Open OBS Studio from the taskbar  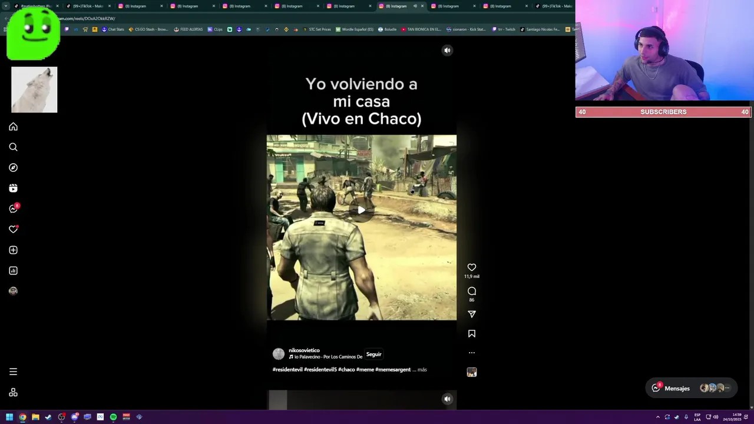click(61, 417)
